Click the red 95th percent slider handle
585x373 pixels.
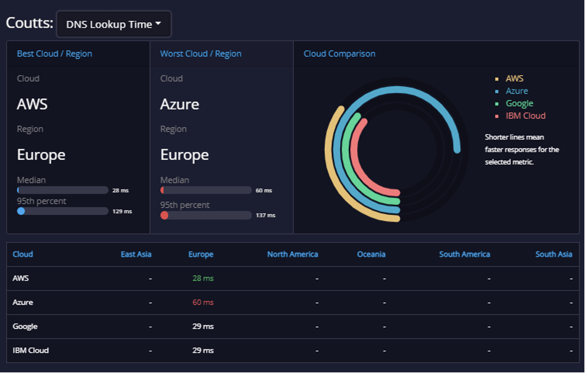pos(164,216)
